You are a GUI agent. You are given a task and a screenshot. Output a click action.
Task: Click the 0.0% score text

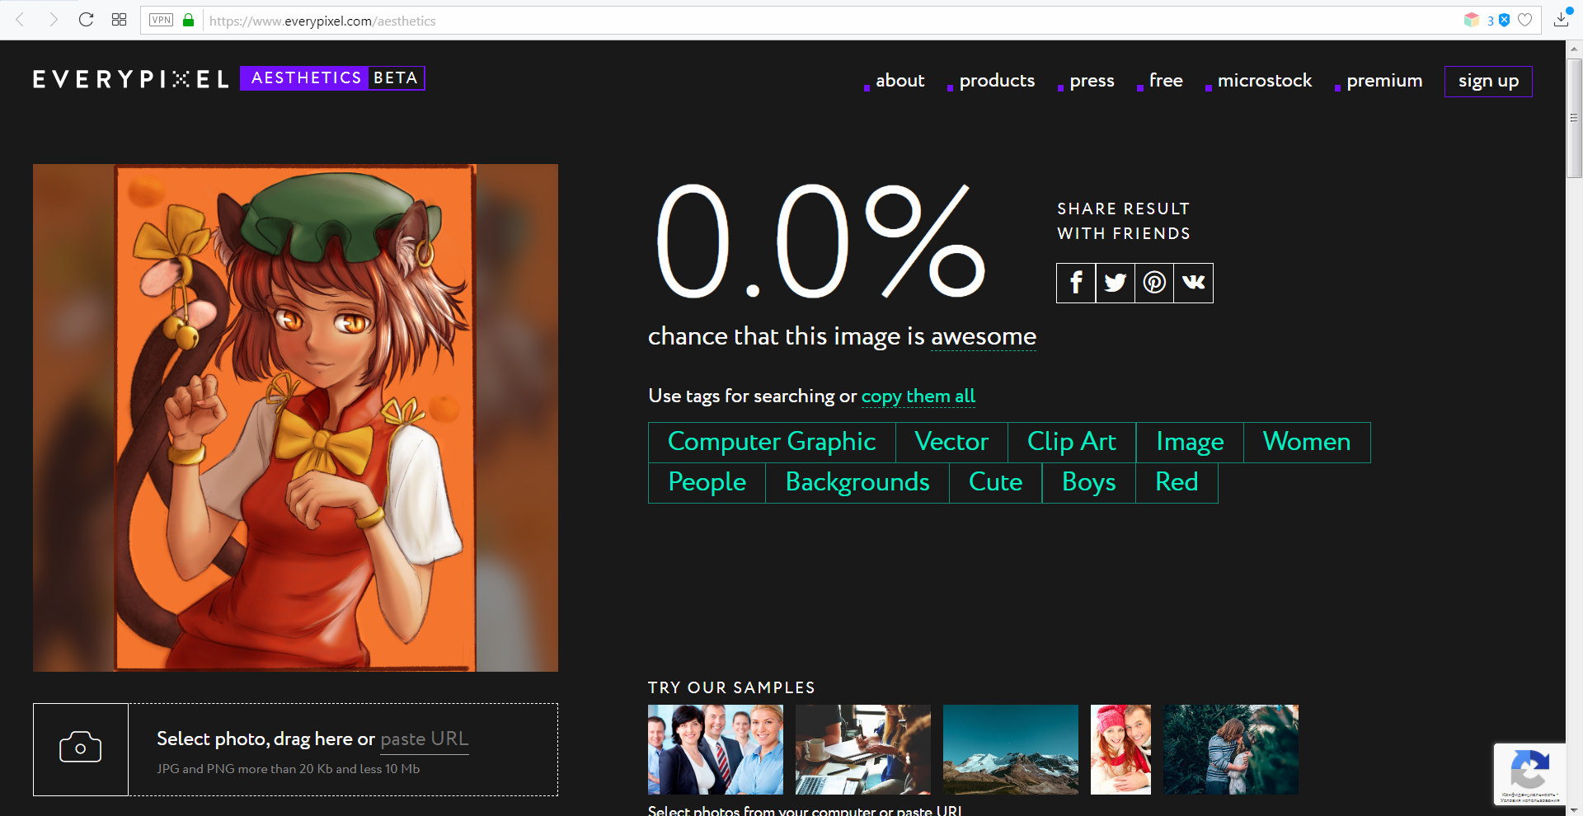pos(820,241)
